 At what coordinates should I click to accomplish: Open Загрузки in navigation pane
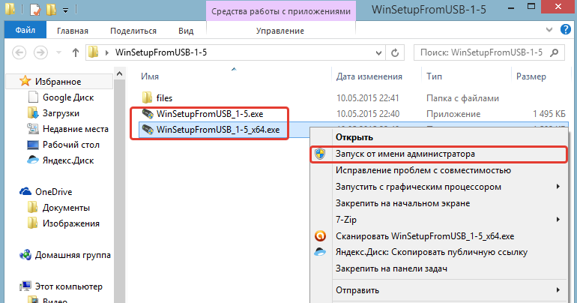(x=61, y=113)
